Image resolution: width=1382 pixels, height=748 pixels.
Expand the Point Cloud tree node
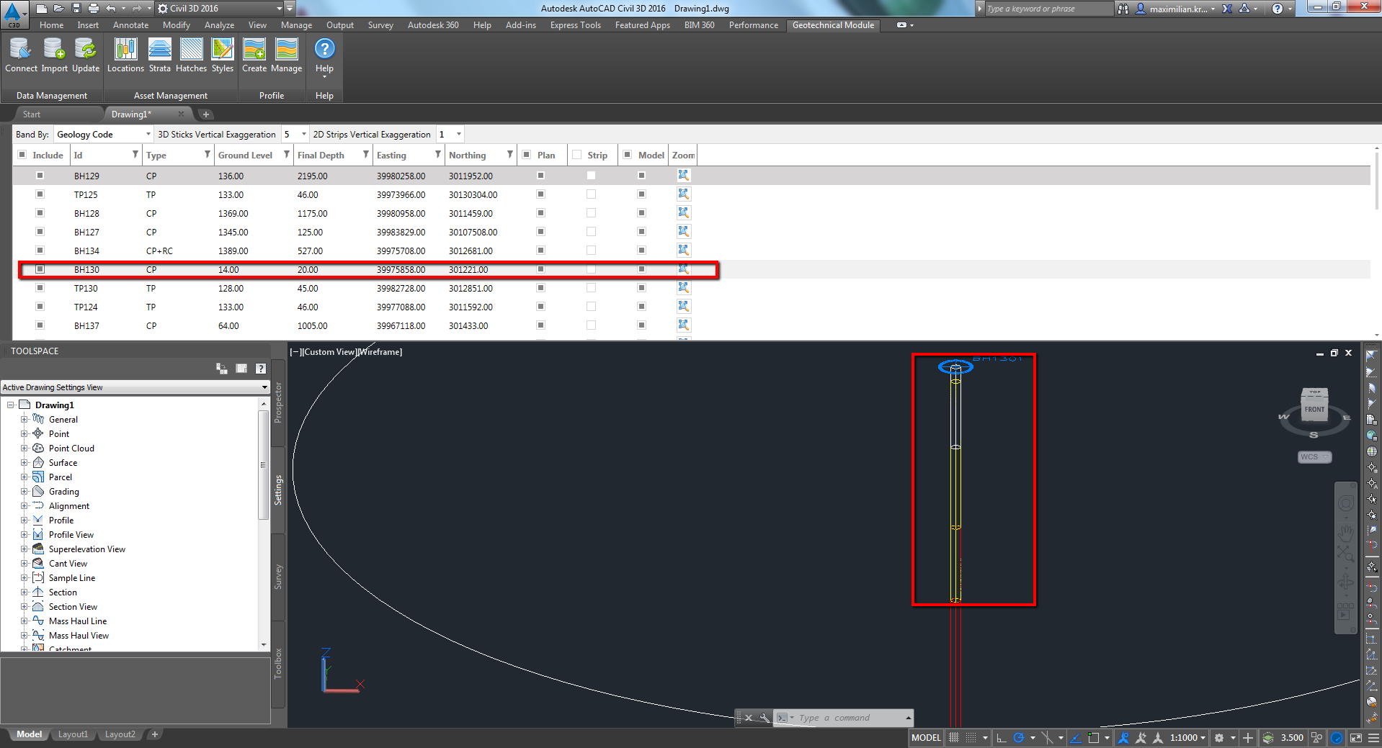tap(24, 448)
